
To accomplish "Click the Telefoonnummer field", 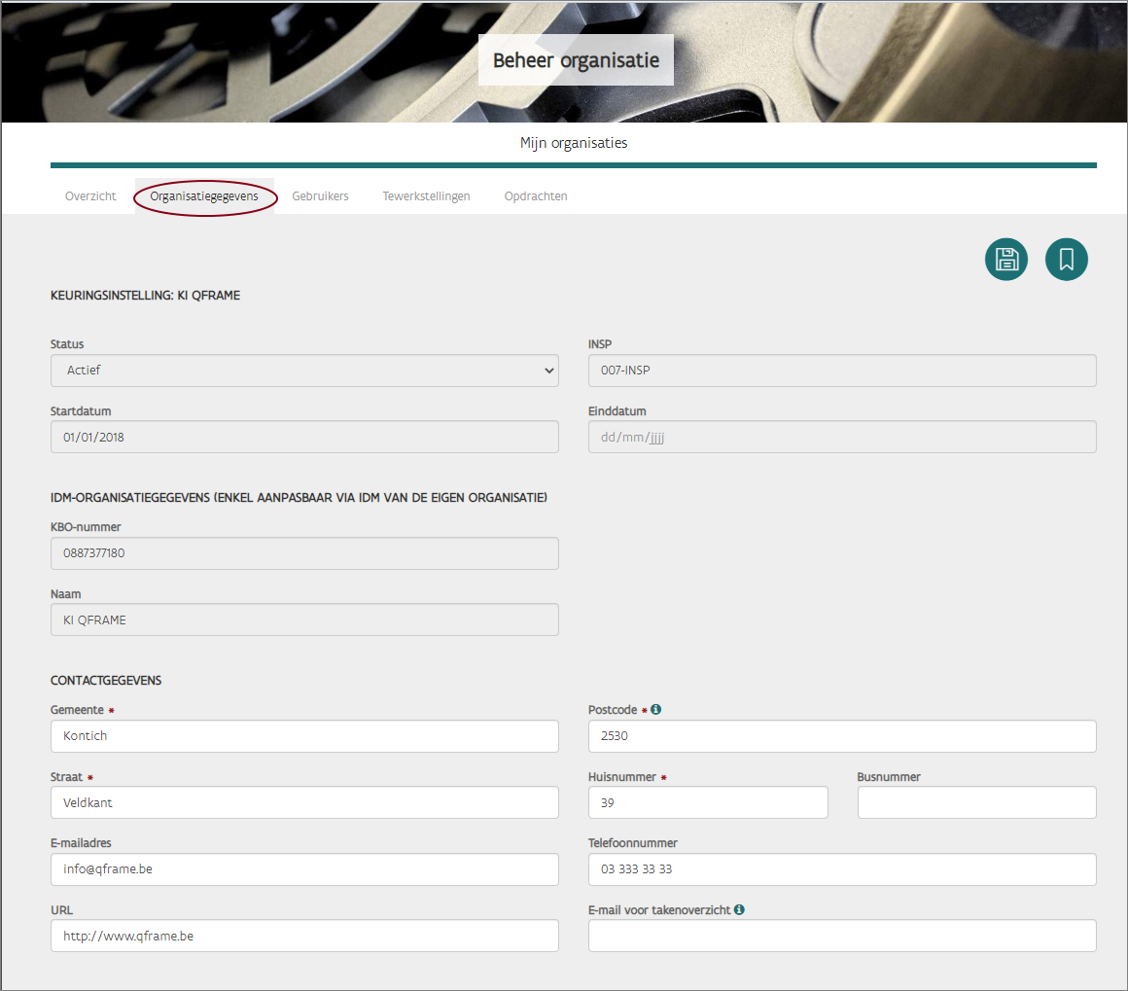I will pos(842,869).
